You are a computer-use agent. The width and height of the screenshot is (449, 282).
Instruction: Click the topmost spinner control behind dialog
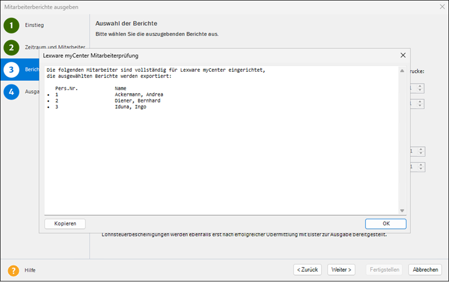tap(420, 89)
